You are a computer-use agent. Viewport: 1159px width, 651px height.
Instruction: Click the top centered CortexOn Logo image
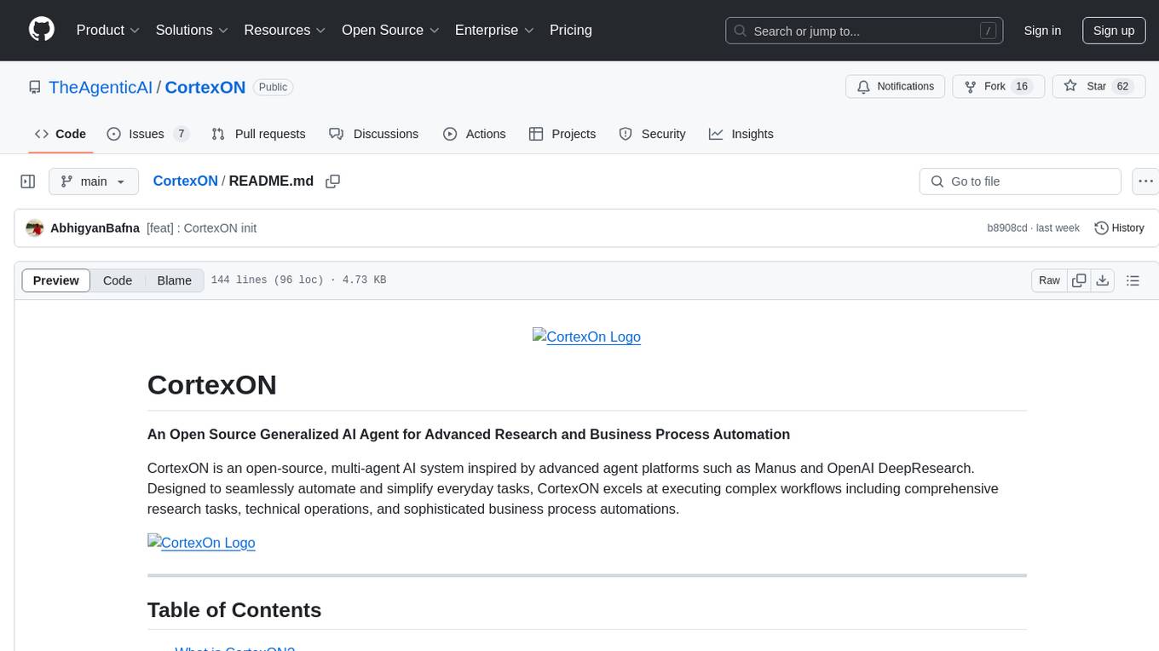pos(586,337)
